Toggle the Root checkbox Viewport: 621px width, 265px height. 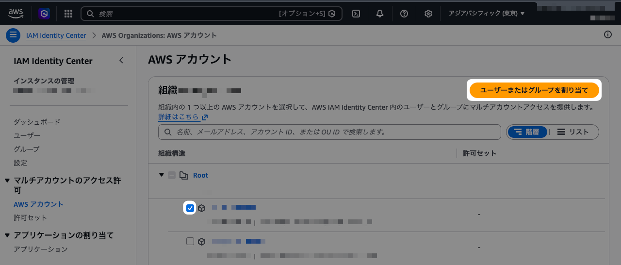tap(172, 175)
